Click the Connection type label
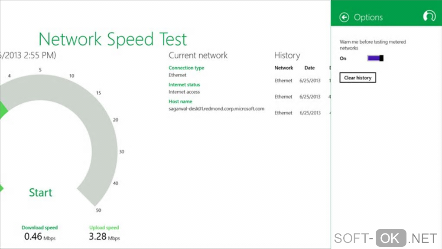 [x=186, y=68]
